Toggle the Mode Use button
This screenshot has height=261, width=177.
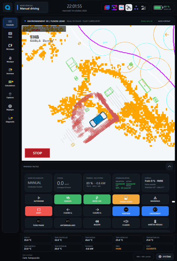[x=97, y=199]
